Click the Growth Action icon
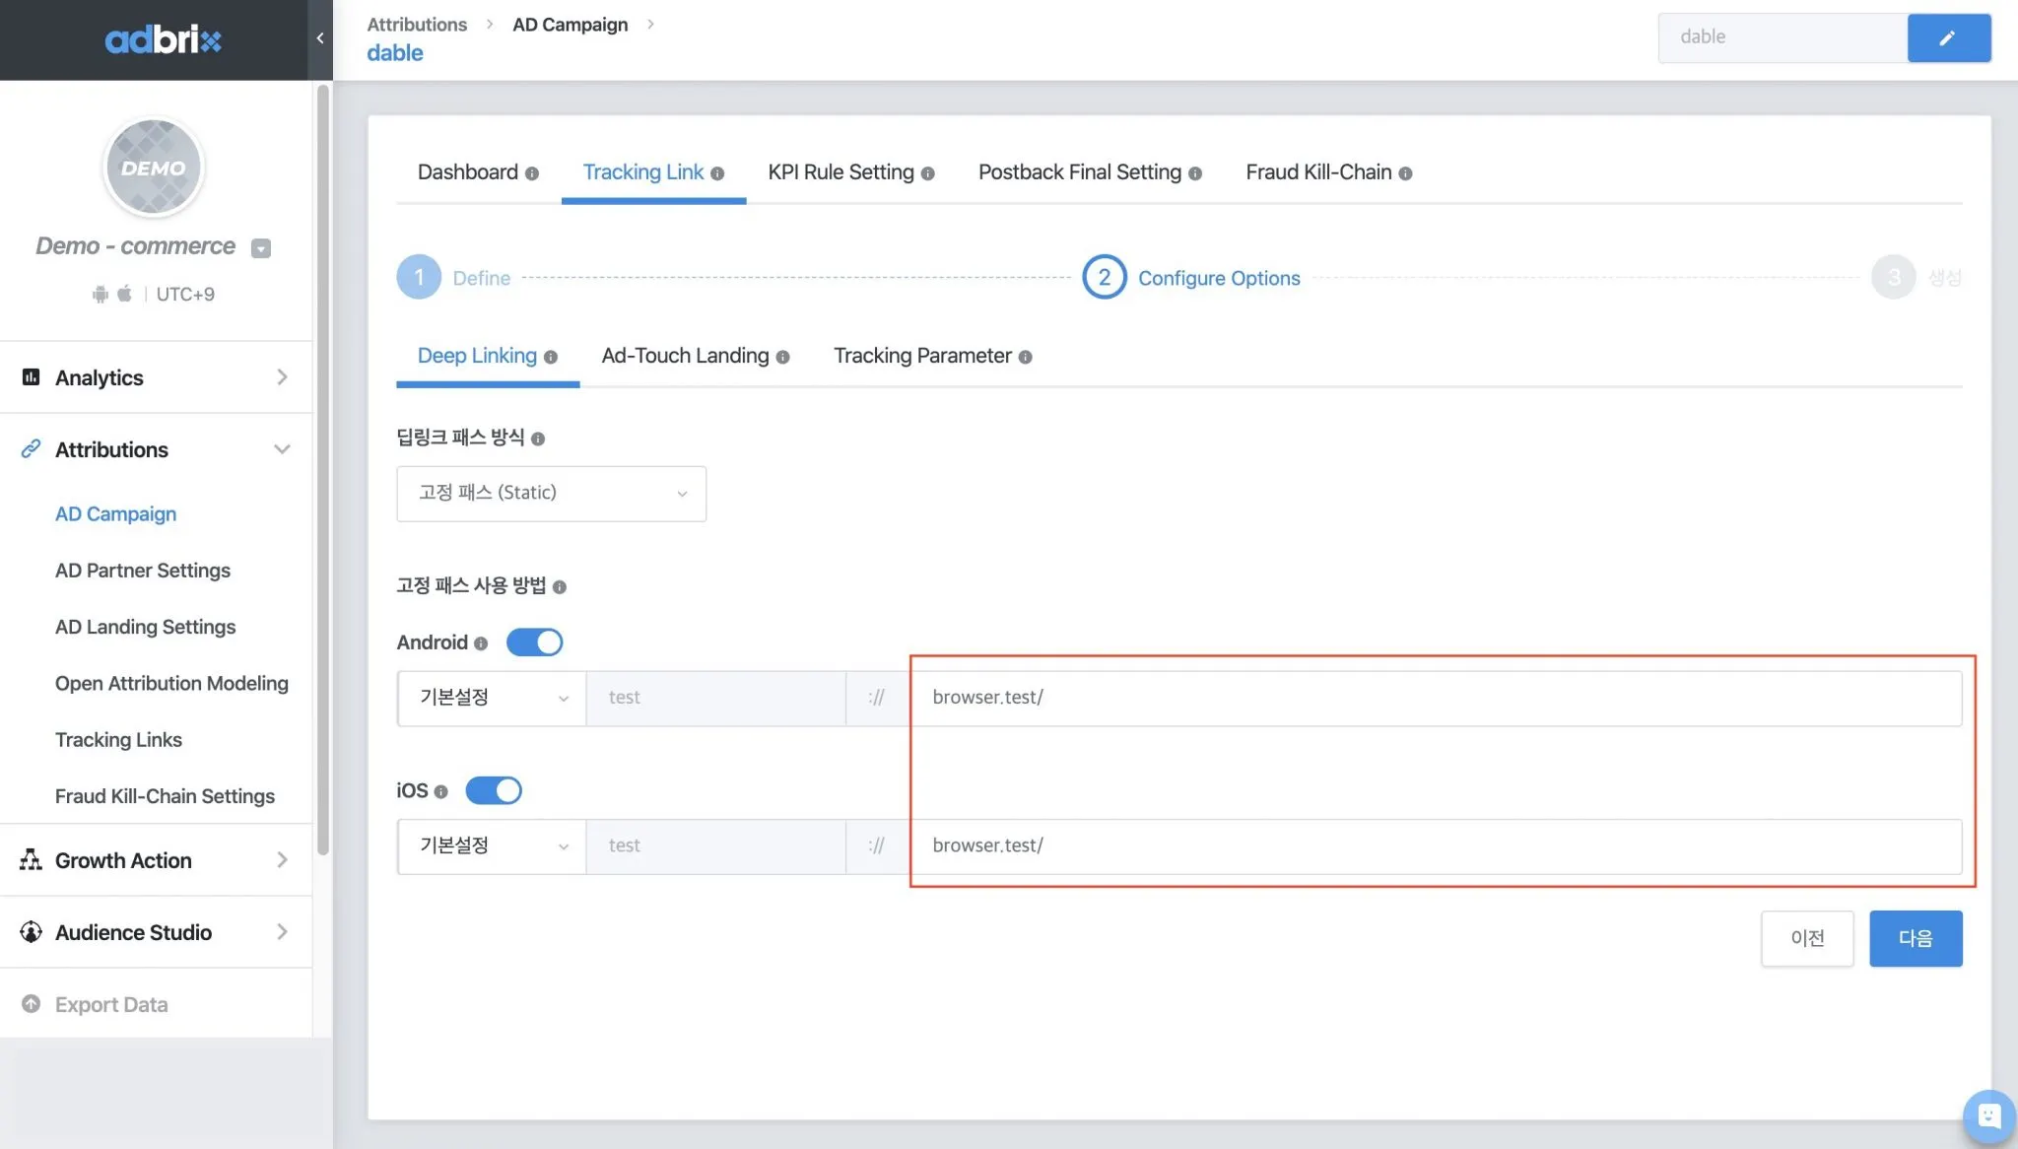 (31, 860)
